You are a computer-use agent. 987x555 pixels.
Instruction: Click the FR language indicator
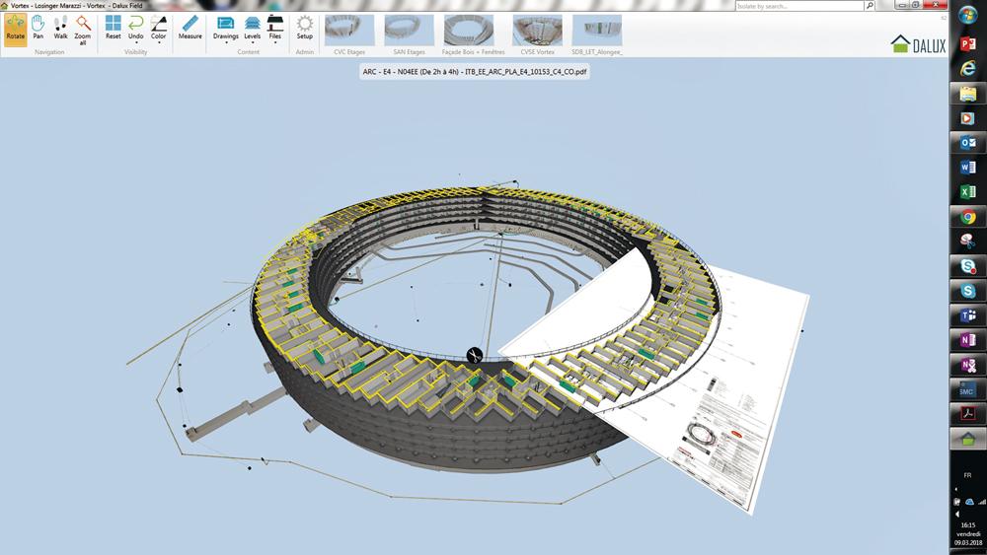[967, 475]
